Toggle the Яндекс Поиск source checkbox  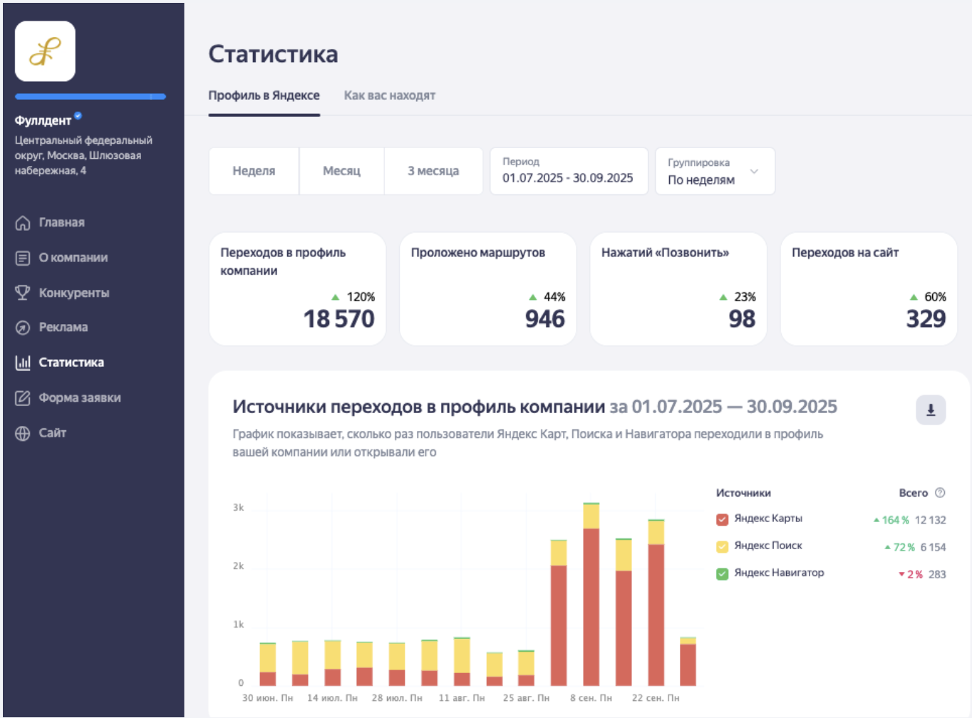coord(722,546)
